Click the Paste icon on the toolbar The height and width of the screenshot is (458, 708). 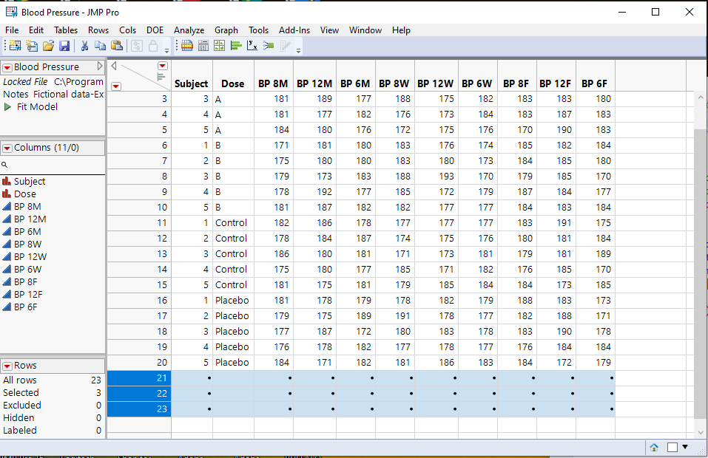[117, 46]
